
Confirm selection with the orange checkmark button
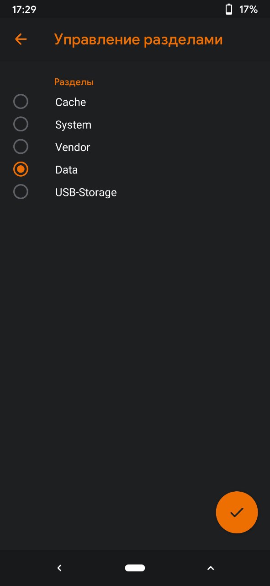(237, 512)
